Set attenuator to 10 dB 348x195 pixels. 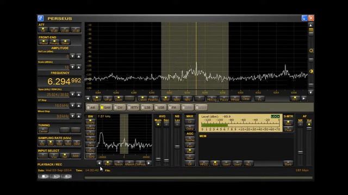(x=54, y=30)
